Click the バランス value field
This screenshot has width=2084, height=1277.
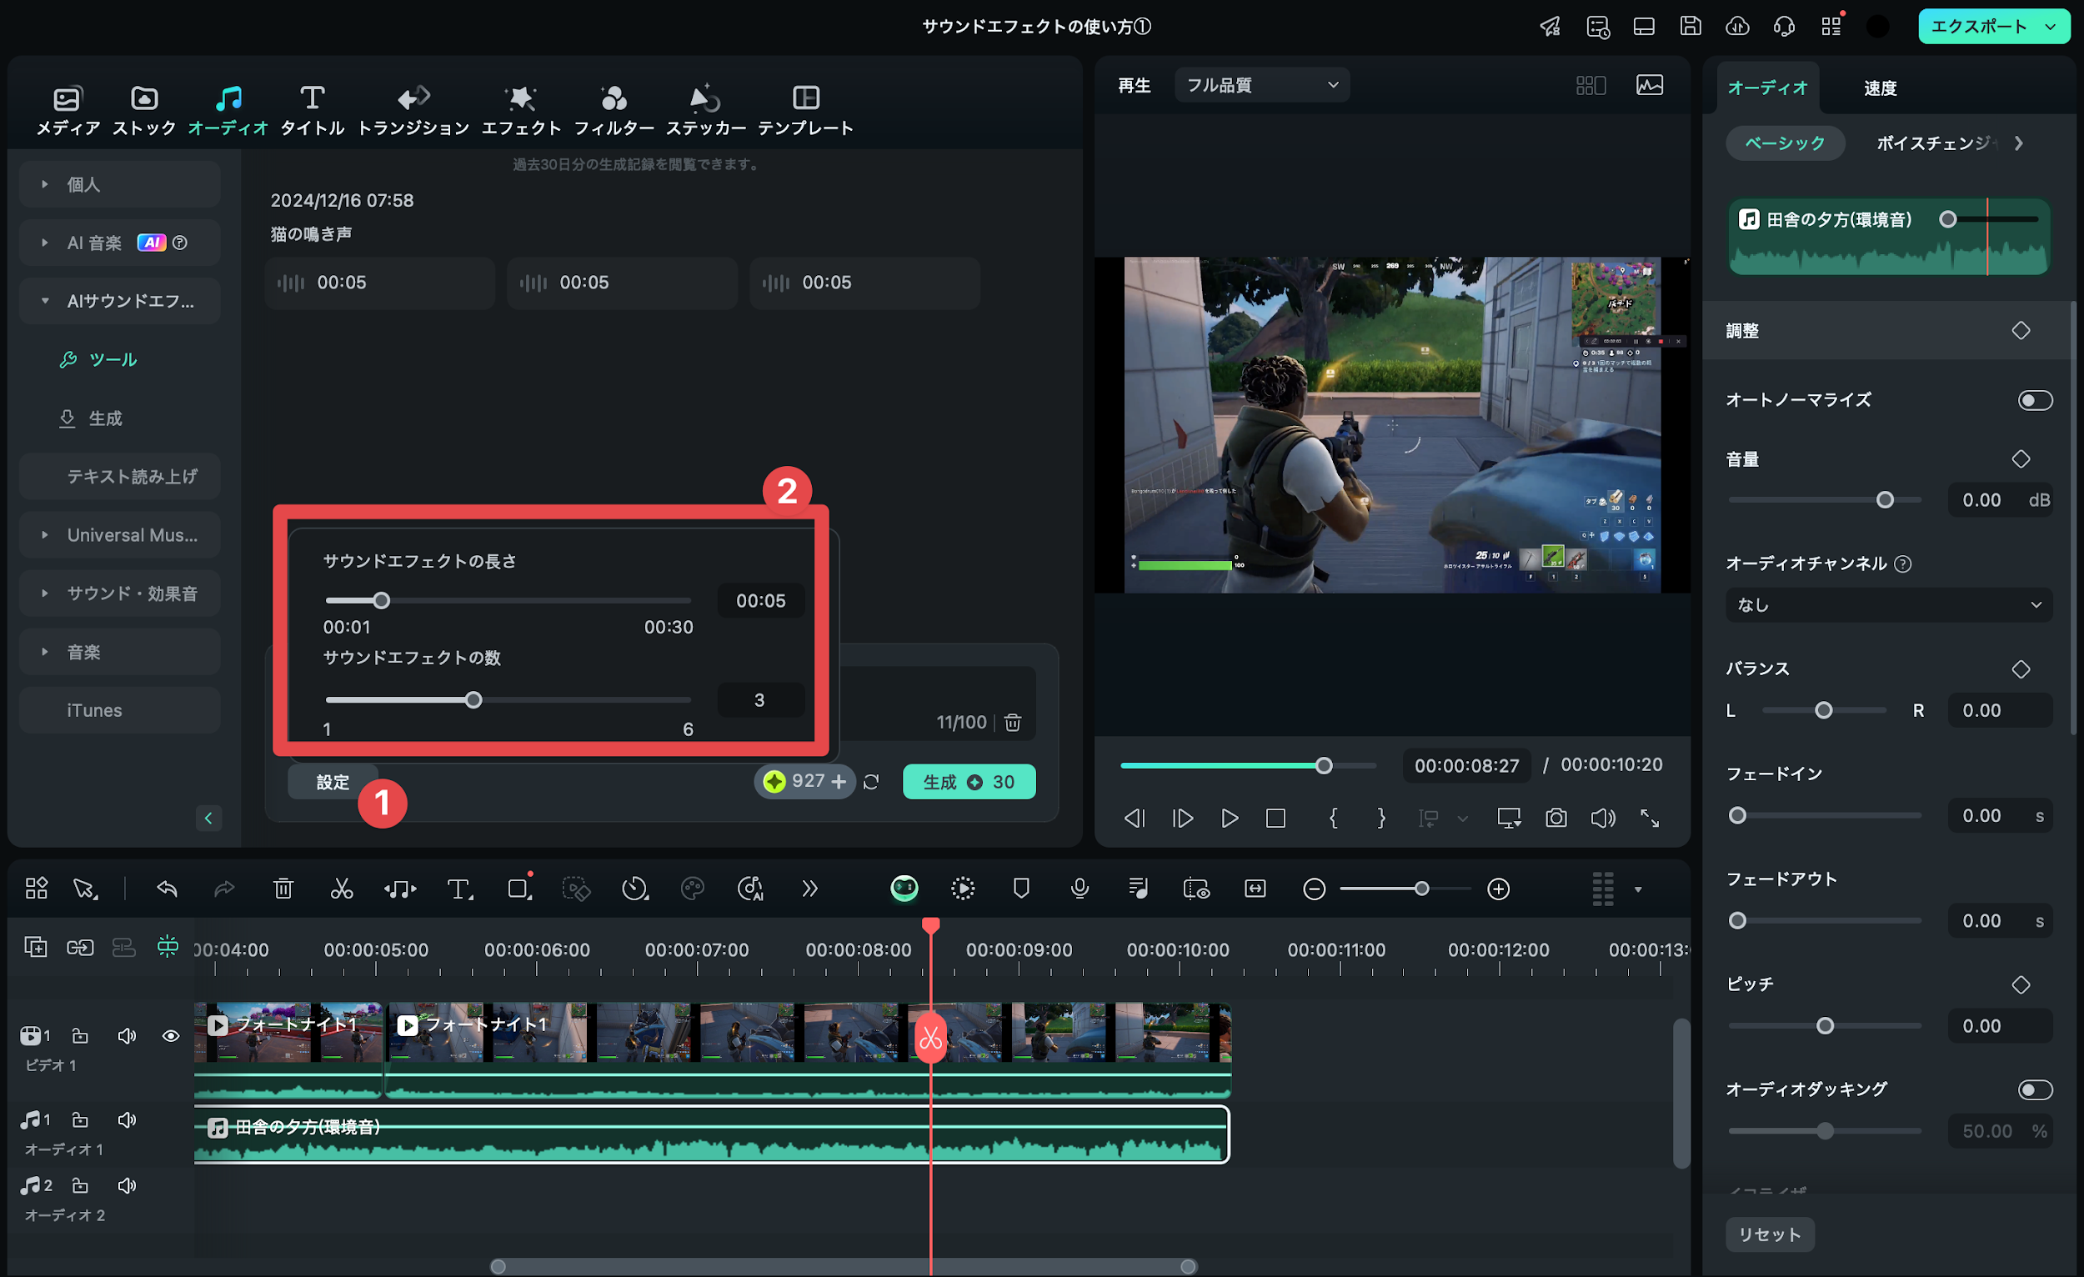pyautogui.click(x=2000, y=710)
